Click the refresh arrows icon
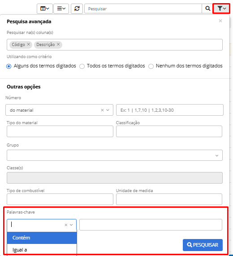The image size is (233, 256). click(x=77, y=8)
